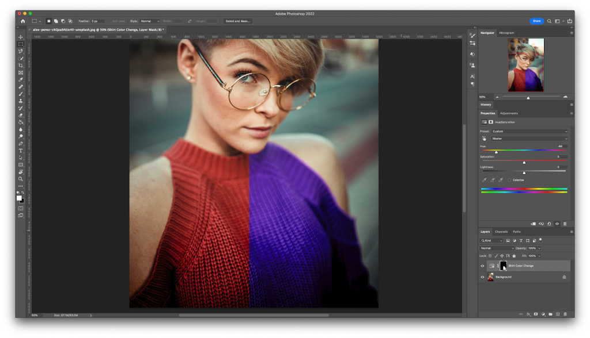Click the Add new layer icon

(x=557, y=314)
